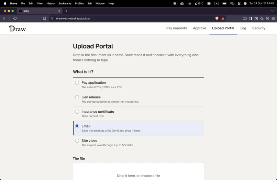Image resolution: width=277 pixels, height=180 pixels.
Task: Open the View menu
Action: 40,3
